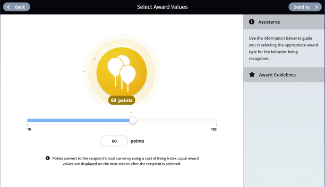Click the golden balloons award icon
The image size is (325, 187).
tap(122, 72)
